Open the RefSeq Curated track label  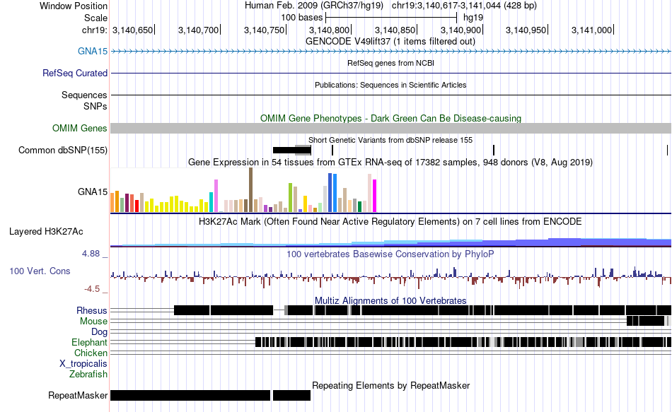click(75, 73)
